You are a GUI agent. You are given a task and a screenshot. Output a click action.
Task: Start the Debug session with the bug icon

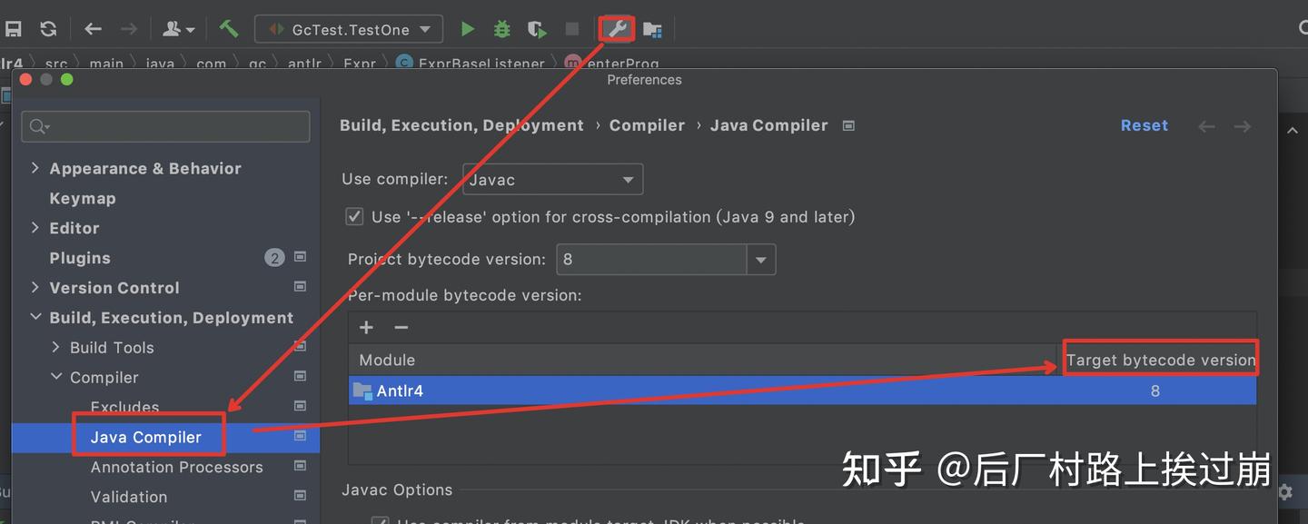pos(501,28)
